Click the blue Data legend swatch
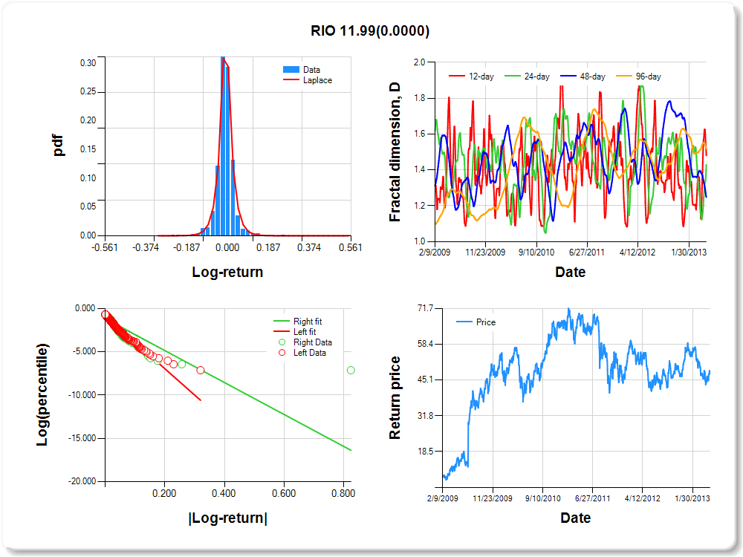The width and height of the screenshot is (743, 557). [291, 70]
